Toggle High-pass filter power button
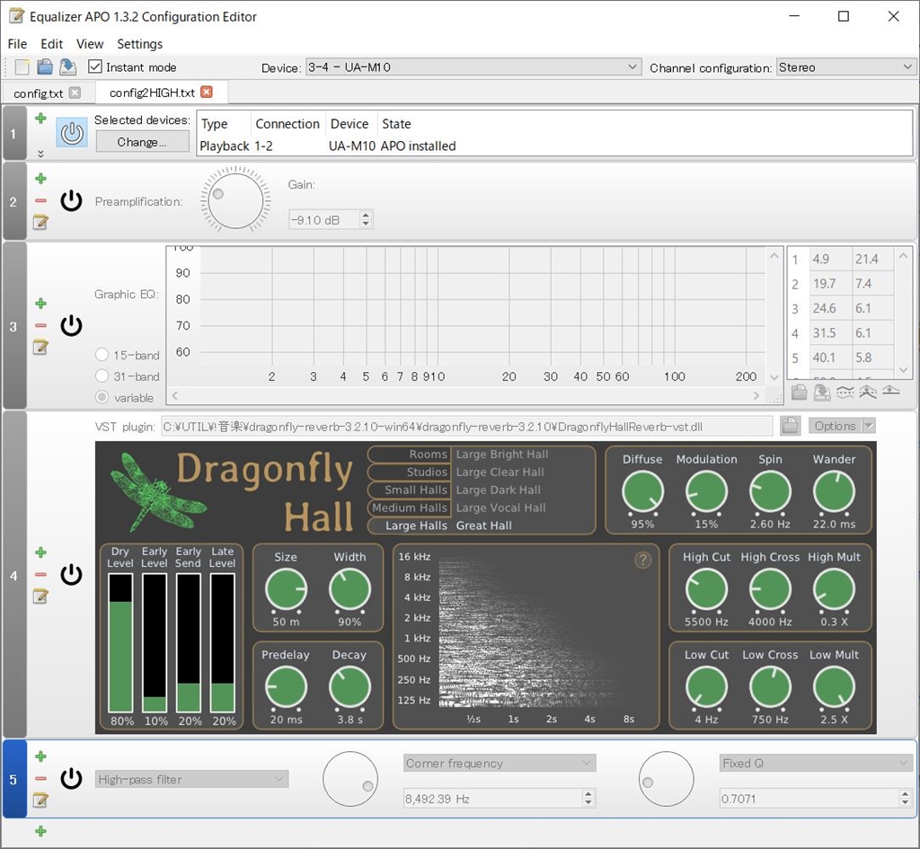The width and height of the screenshot is (920, 849). 72,779
